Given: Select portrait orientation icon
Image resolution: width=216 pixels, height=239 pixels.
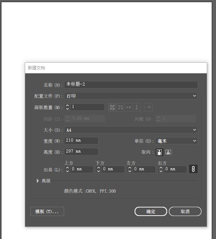Looking at the screenshot, I should click(x=159, y=152).
